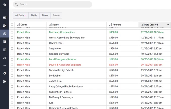The width and height of the screenshot is (171, 109).
Task: Open Date Created column dropdown arrow
Action: [168, 25]
